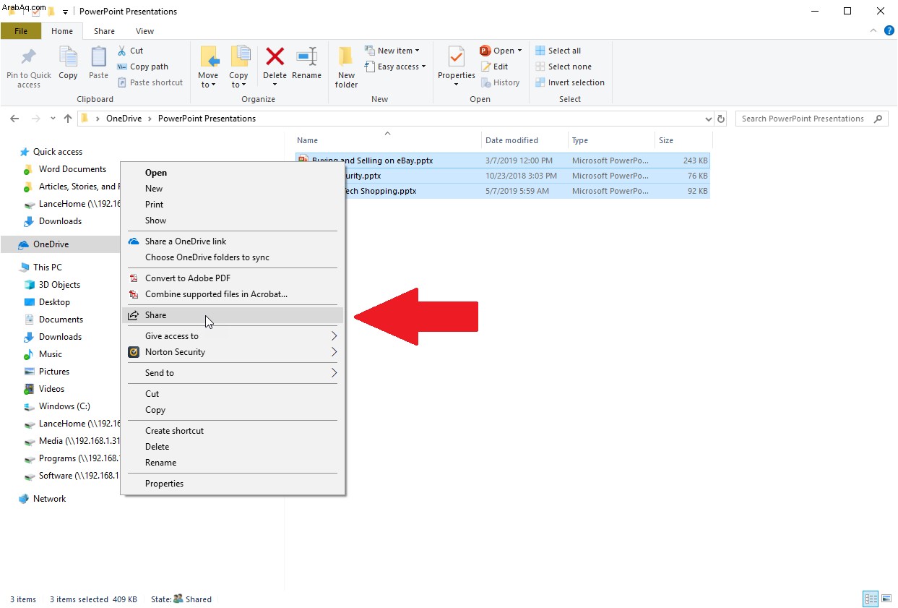
Task: Click the Back navigation arrow
Action: point(15,119)
